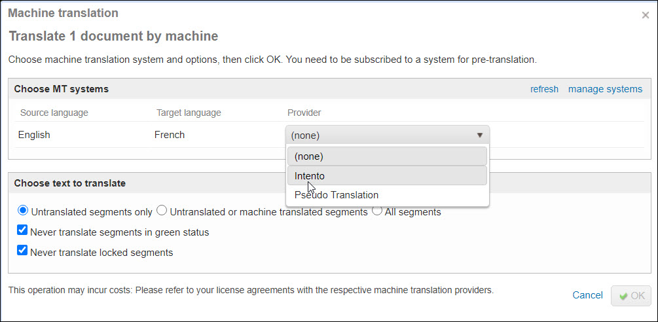Click the refresh link
This screenshot has height=322, width=658.
pos(544,89)
